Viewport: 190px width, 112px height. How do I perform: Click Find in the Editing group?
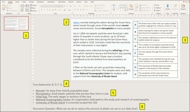(x=157, y=5)
